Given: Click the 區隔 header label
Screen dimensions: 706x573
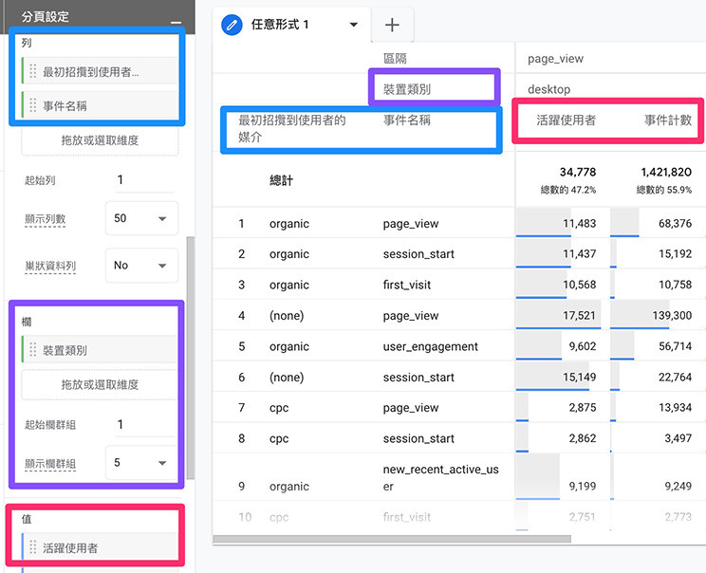Looking at the screenshot, I should 395,59.
